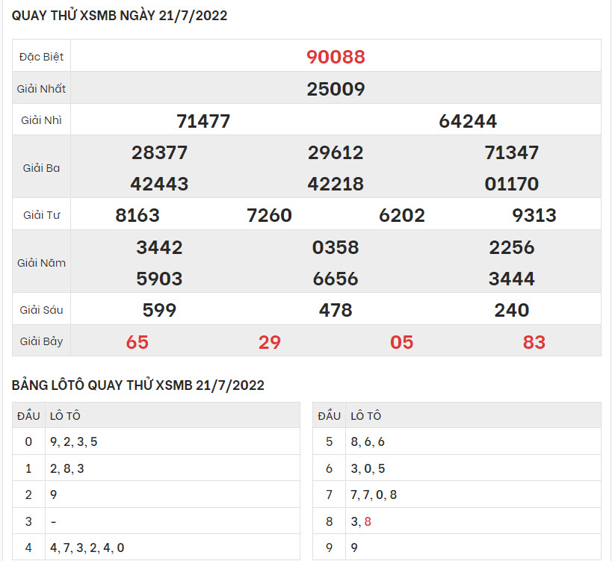This screenshot has width=612, height=561.
Task: Select fourth prize number 8163
Action: [x=137, y=216]
